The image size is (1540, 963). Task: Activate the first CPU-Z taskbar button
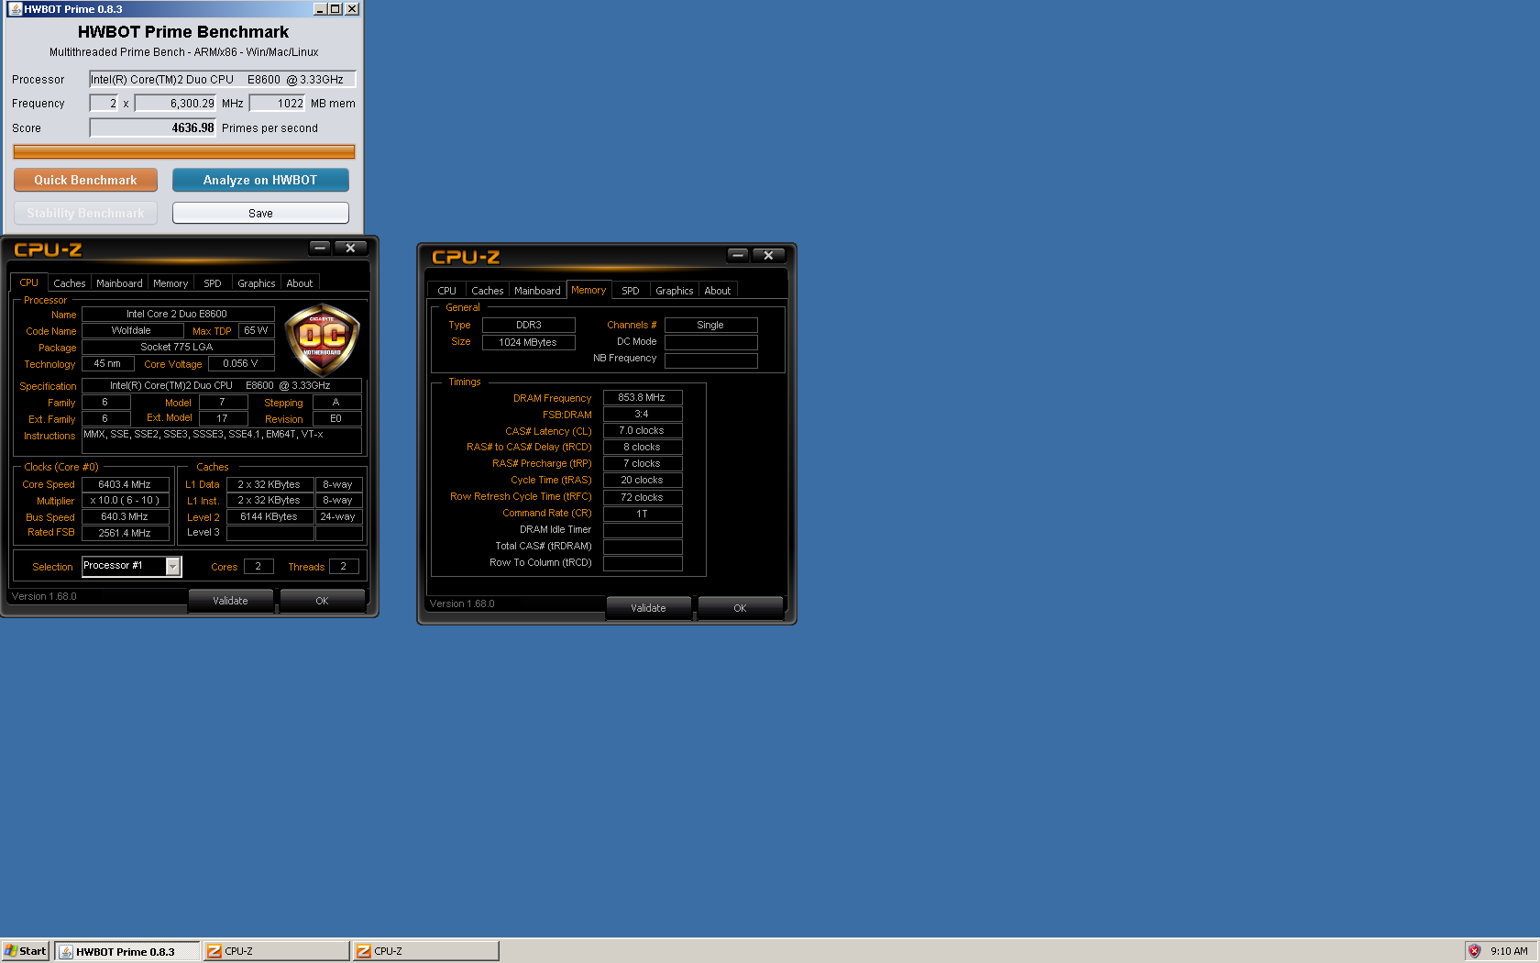[x=276, y=951]
